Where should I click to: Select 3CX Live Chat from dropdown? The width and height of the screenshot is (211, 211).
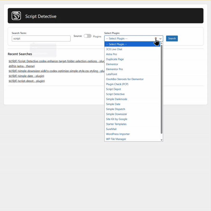132,49
